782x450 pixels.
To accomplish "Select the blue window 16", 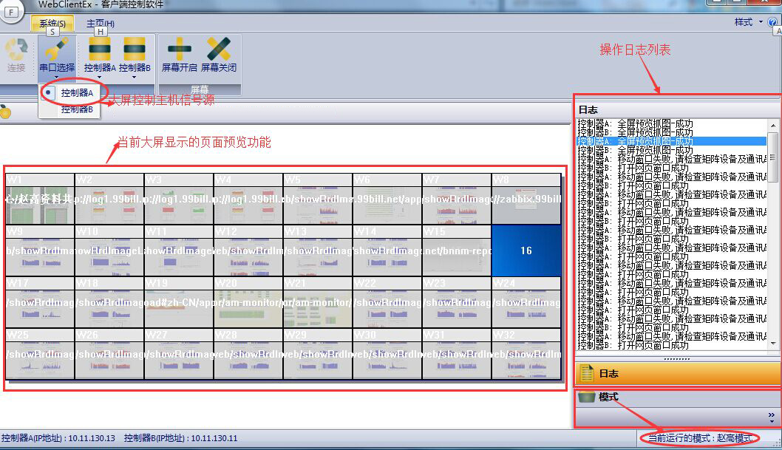I will (x=526, y=250).
